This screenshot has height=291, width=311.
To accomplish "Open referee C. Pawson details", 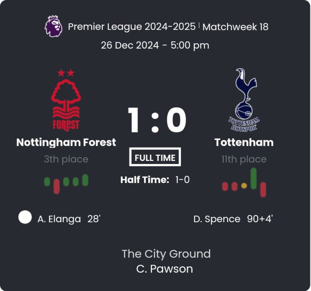I will 164,268.
